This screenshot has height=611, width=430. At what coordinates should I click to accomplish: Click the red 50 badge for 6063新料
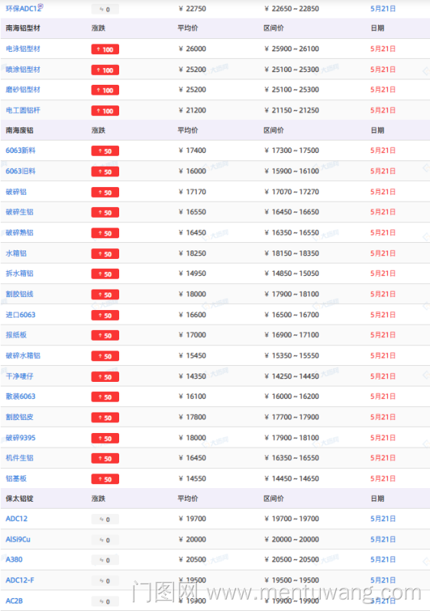click(x=105, y=150)
